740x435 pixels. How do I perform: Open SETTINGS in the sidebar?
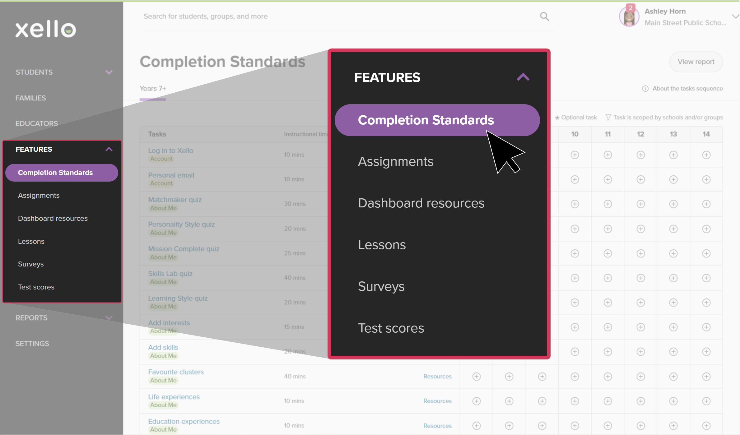[32, 344]
